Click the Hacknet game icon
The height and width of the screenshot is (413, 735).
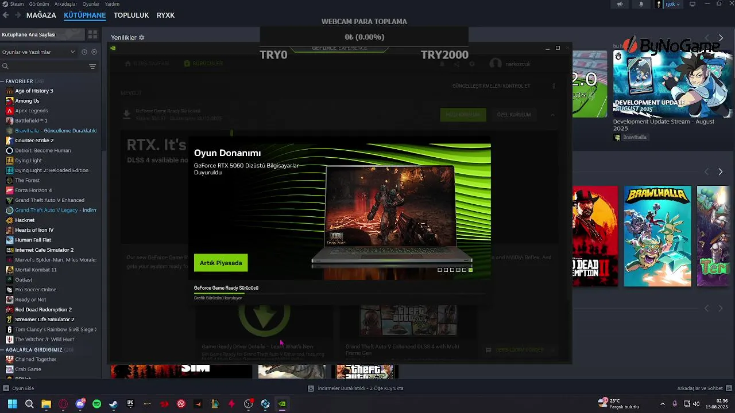click(9, 220)
